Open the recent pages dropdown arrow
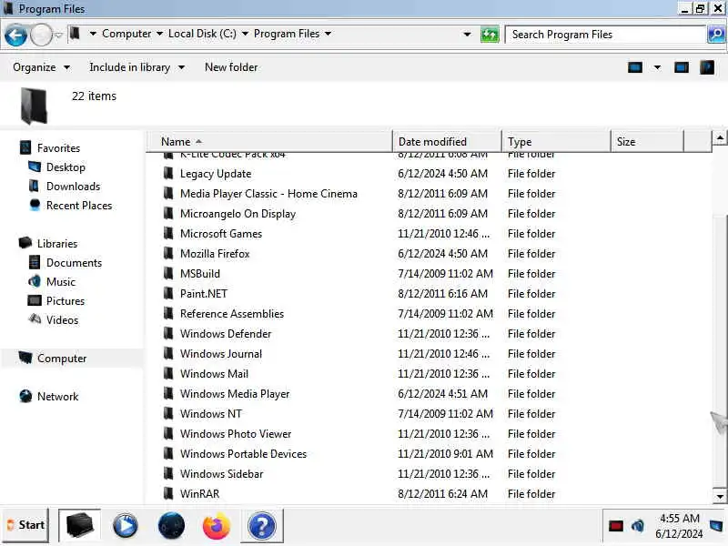728x546 pixels. point(58,35)
